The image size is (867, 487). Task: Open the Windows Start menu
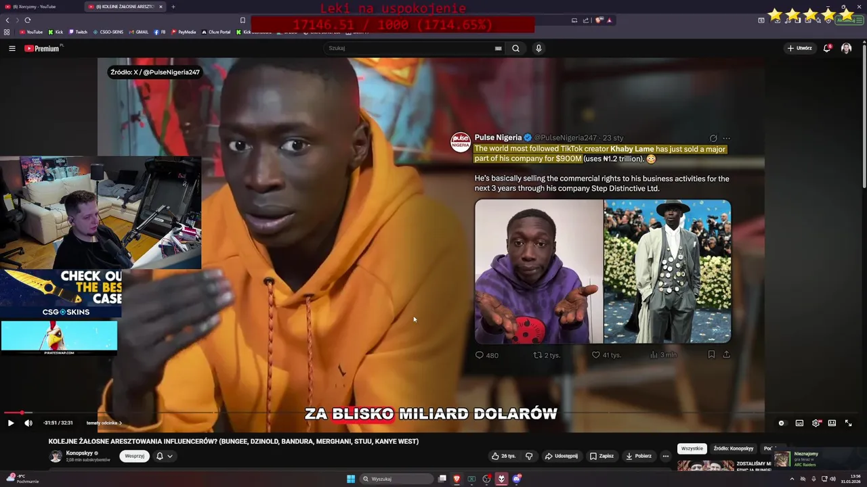(x=351, y=479)
